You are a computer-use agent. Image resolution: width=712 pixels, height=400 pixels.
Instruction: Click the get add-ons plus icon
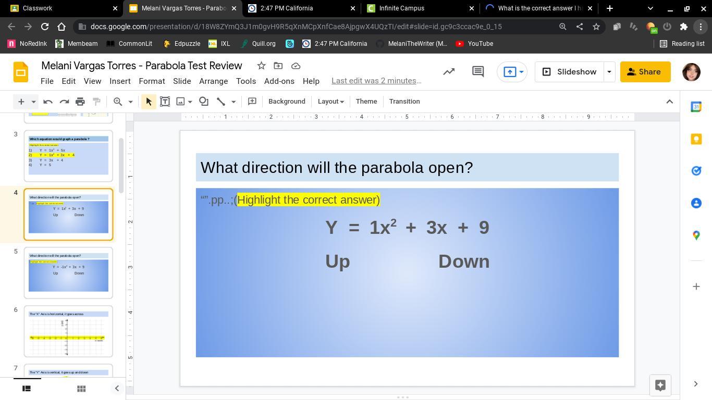(x=696, y=286)
